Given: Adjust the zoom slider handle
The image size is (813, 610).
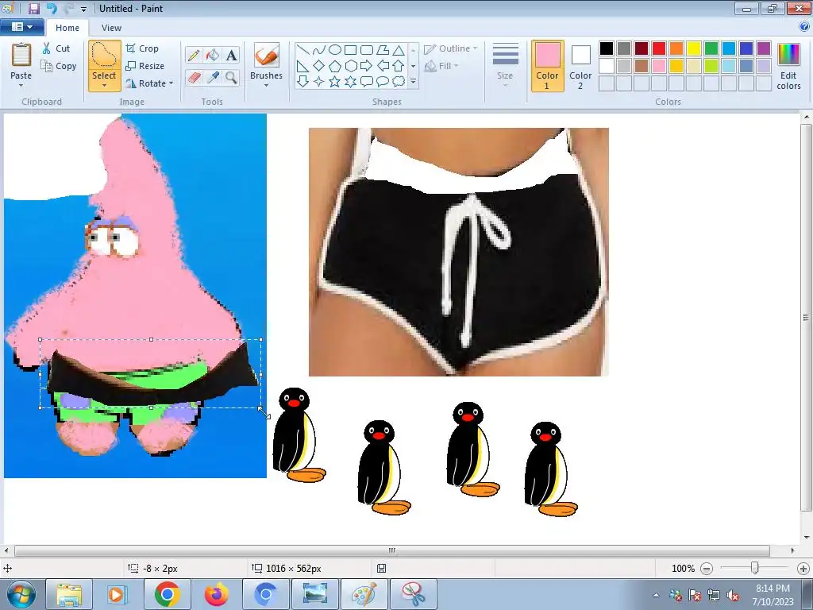Looking at the screenshot, I should click(755, 569).
